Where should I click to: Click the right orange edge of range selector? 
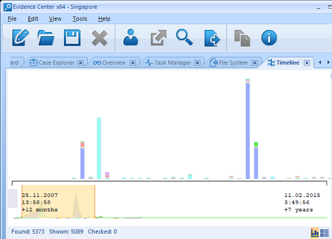click(95, 202)
